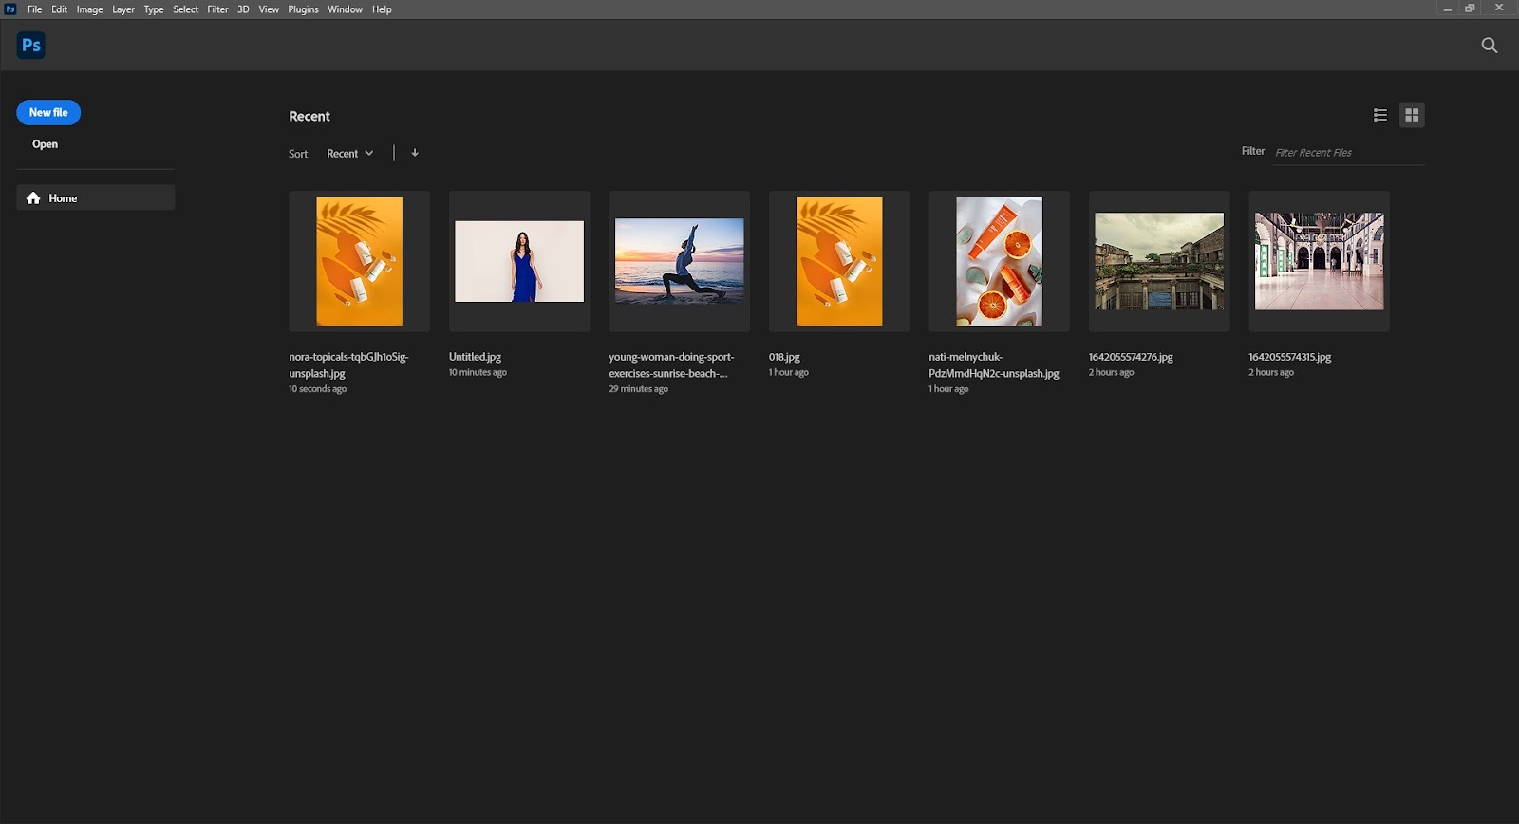Click file name 1642055574276.jpg

(x=1131, y=357)
